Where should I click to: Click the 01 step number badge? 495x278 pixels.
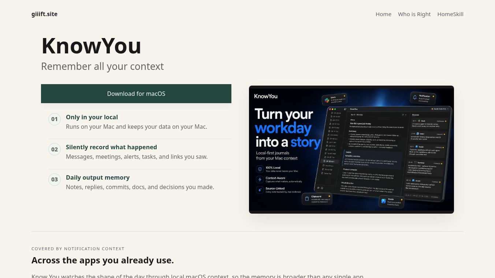(x=55, y=119)
